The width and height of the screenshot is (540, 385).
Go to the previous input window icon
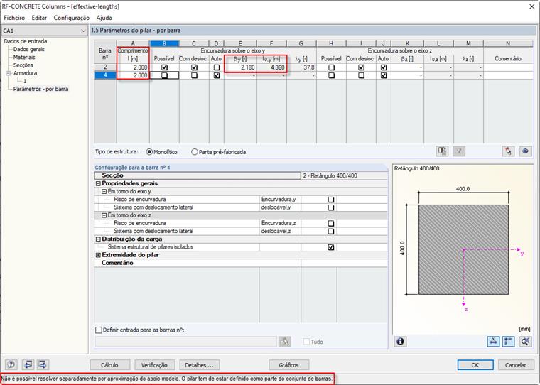(x=28, y=364)
